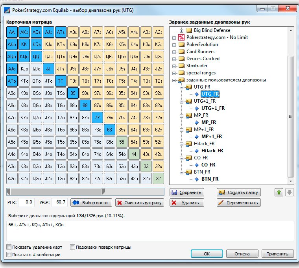Click the hand range percentage slider handle
The height and width of the screenshot is (268, 299).
[103, 192]
